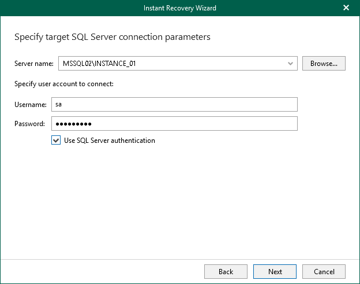The image size is (360, 284).
Task: Click the 'Password:' label
Action: 30,124
